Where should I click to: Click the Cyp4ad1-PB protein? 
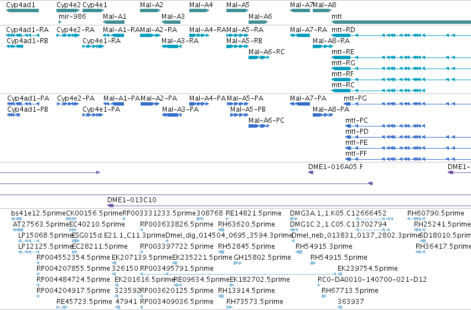click(x=13, y=115)
